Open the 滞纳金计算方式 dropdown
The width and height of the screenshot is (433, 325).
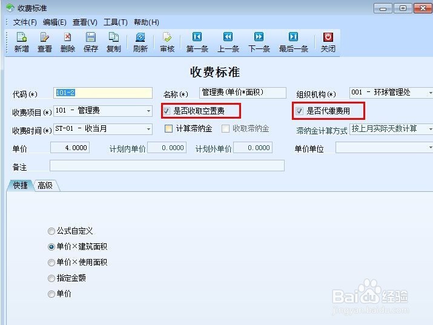tap(430, 129)
